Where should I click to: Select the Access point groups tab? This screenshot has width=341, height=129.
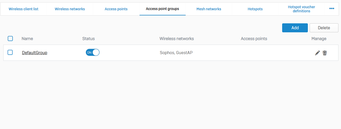click(162, 9)
